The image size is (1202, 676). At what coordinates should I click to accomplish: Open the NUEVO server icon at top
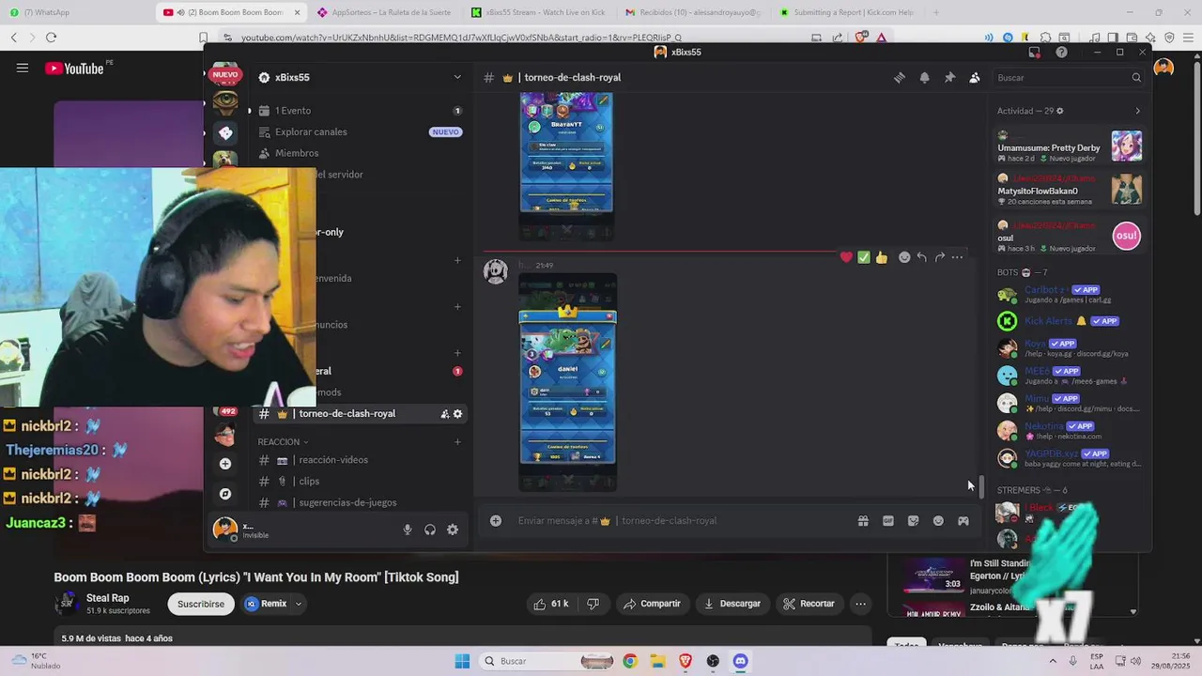(225, 75)
